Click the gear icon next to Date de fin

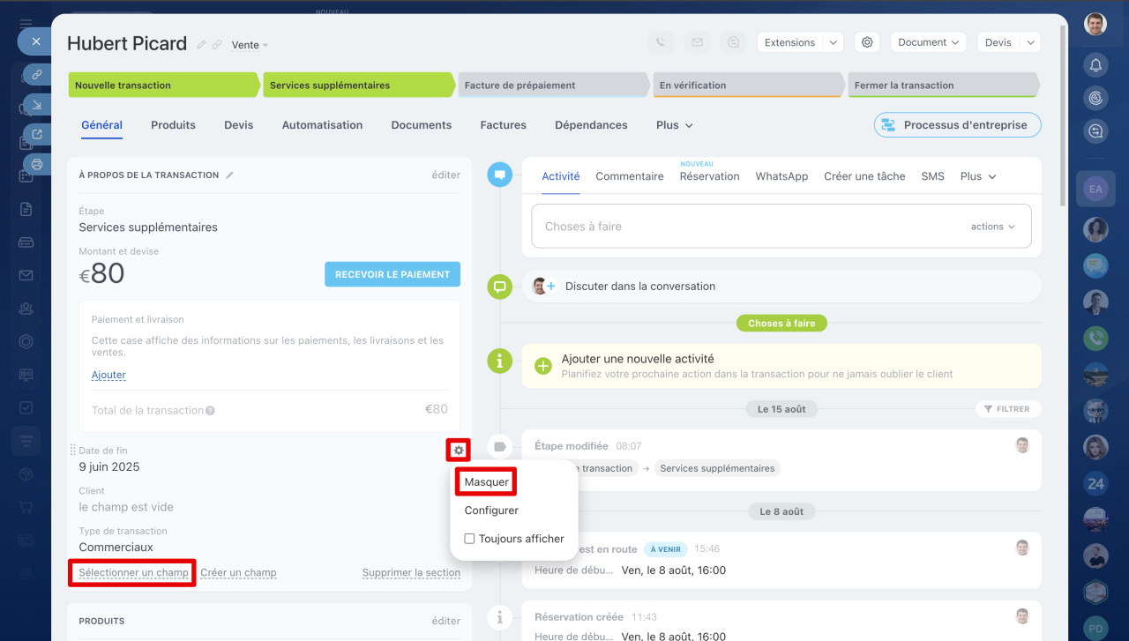tap(459, 451)
